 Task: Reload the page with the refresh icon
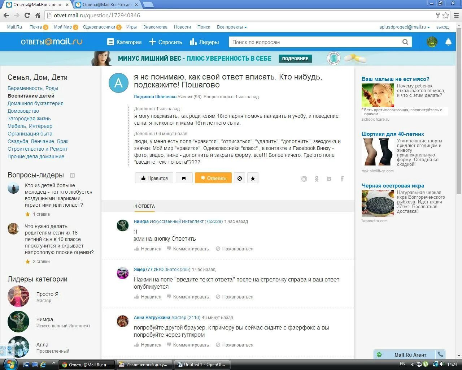(27, 15)
